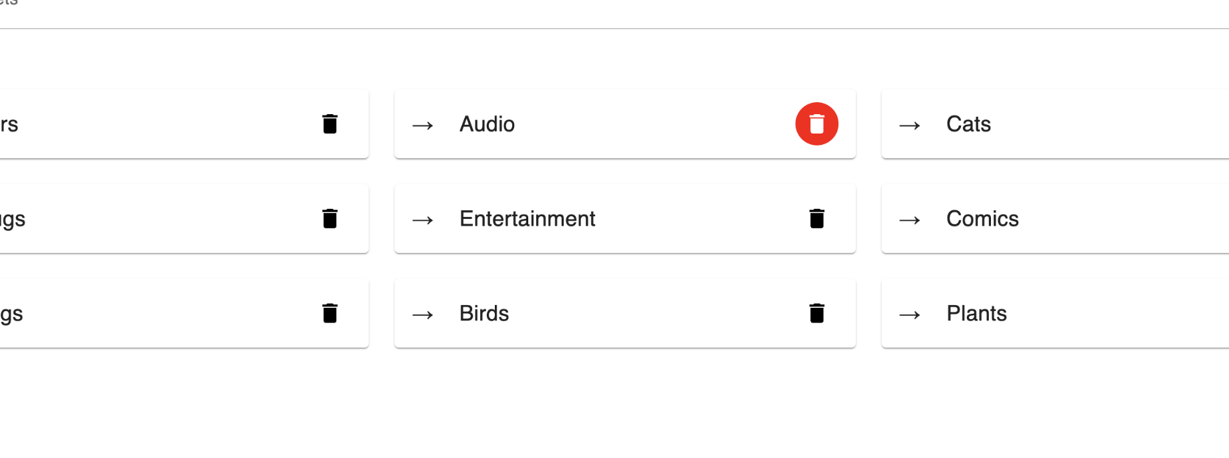The image size is (1229, 458).
Task: Click trash icon in card left of Entertainment
Action: click(x=330, y=219)
